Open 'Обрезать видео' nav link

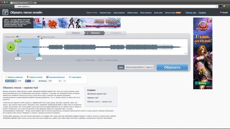click(132, 13)
